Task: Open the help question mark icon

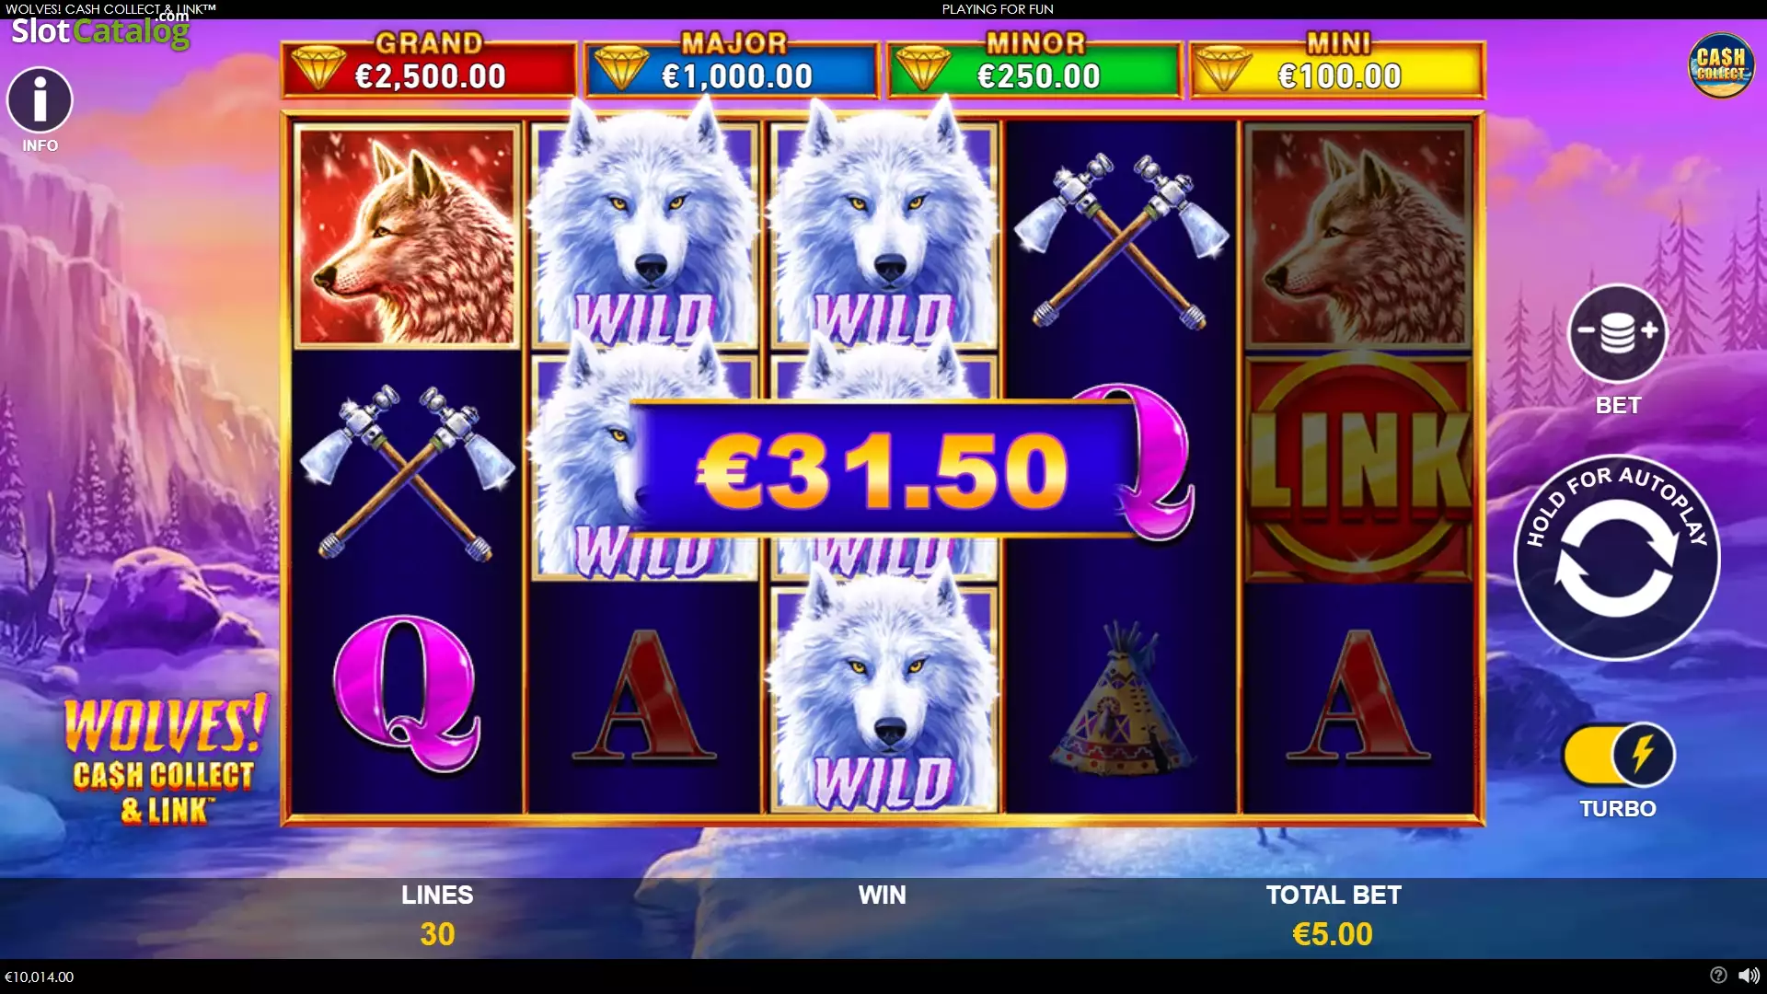Action: click(1717, 976)
